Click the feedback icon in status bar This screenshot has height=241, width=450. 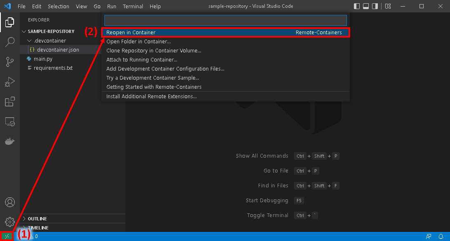click(429, 236)
